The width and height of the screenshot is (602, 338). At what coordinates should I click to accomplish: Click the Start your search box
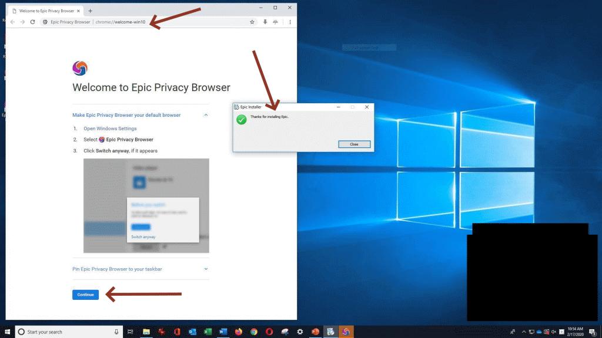69,332
